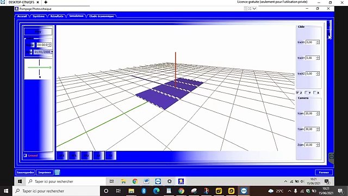Click the third view button below the viewport
This screenshot has height=196, width=348.
[86, 156]
